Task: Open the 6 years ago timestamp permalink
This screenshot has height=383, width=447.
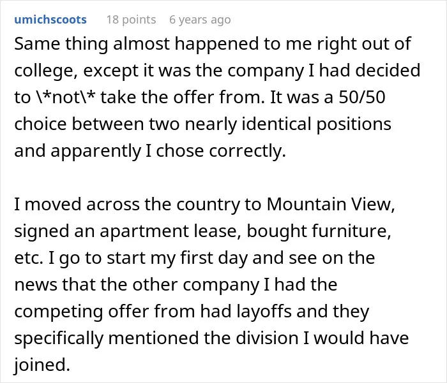Action: 200,20
